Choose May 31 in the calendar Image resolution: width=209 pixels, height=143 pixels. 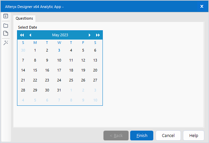click(x=59, y=90)
